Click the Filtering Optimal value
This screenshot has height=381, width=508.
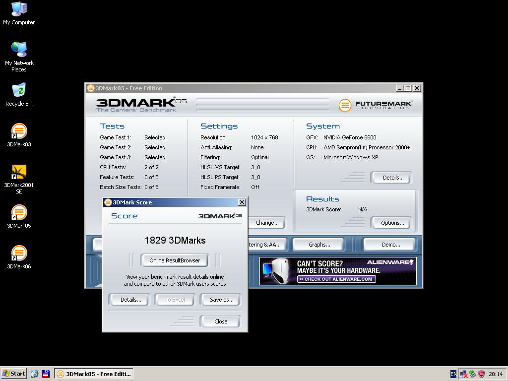[x=260, y=157]
